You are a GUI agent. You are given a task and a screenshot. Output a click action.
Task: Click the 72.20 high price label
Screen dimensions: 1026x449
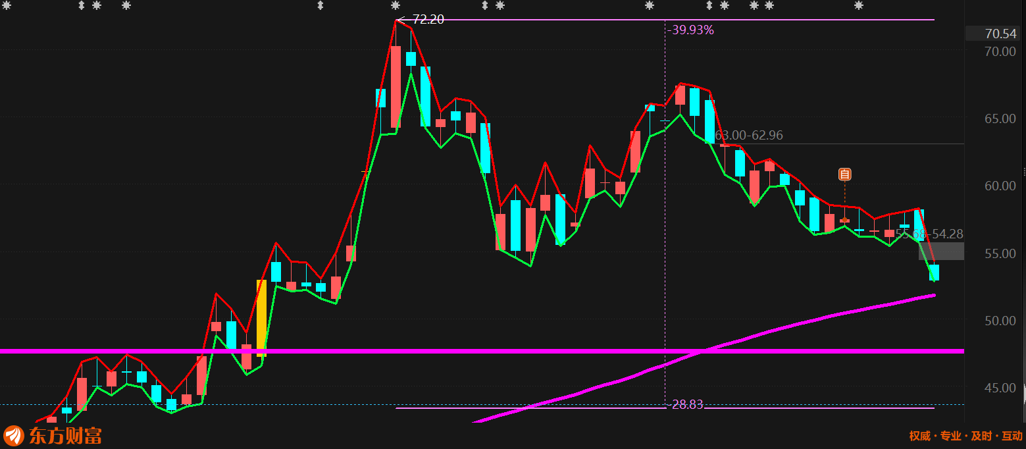(x=428, y=20)
